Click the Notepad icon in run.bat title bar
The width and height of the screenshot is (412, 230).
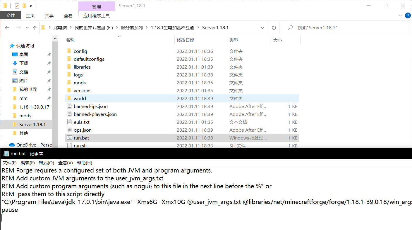(x=6, y=154)
